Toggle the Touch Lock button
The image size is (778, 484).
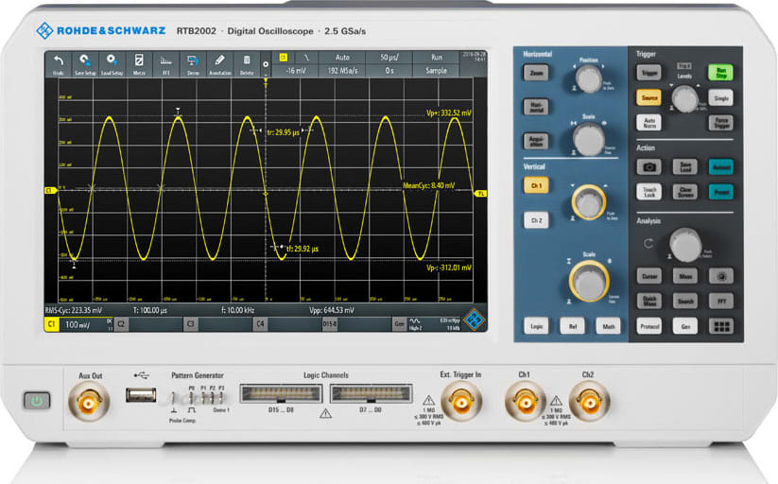(x=649, y=192)
